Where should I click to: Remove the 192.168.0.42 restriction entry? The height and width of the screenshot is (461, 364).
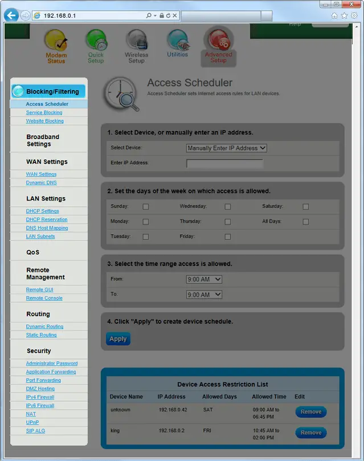click(311, 412)
